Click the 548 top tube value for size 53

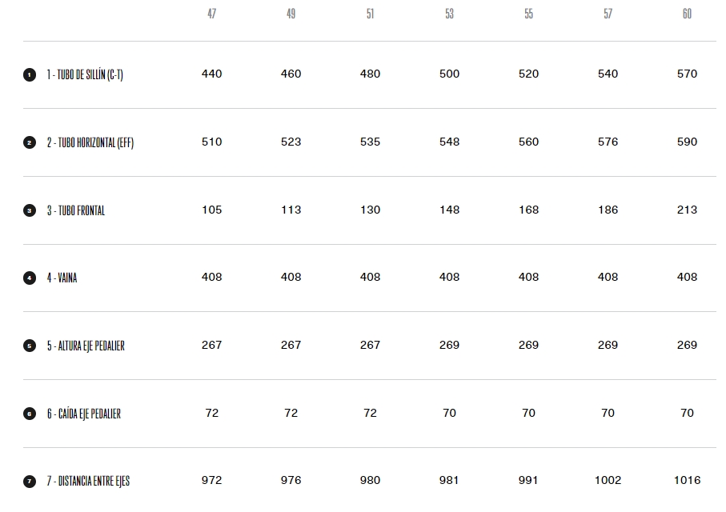[x=450, y=142]
